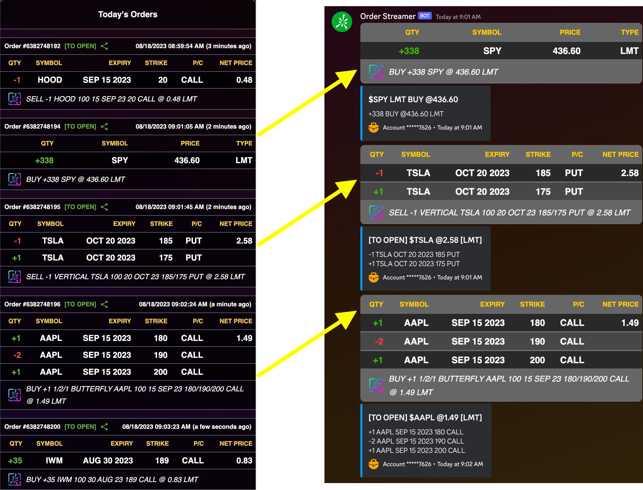Click Order Streamer green bot avatar
643x490 pixels.
coord(342,22)
